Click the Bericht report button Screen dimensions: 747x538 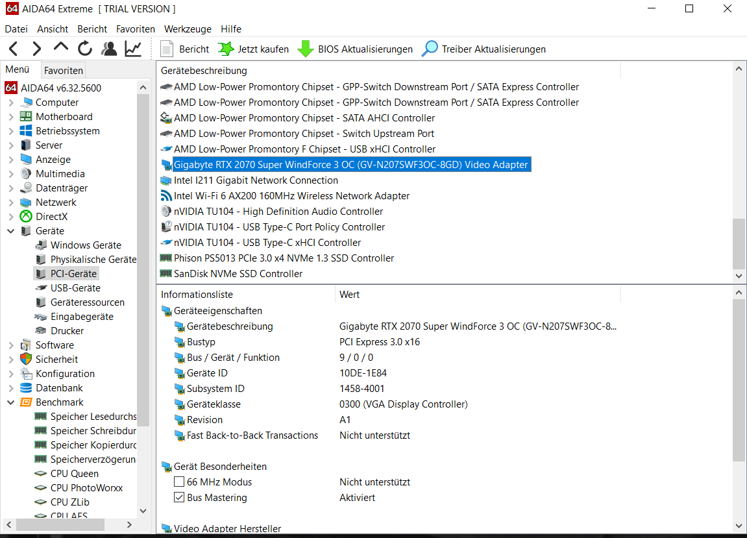185,49
